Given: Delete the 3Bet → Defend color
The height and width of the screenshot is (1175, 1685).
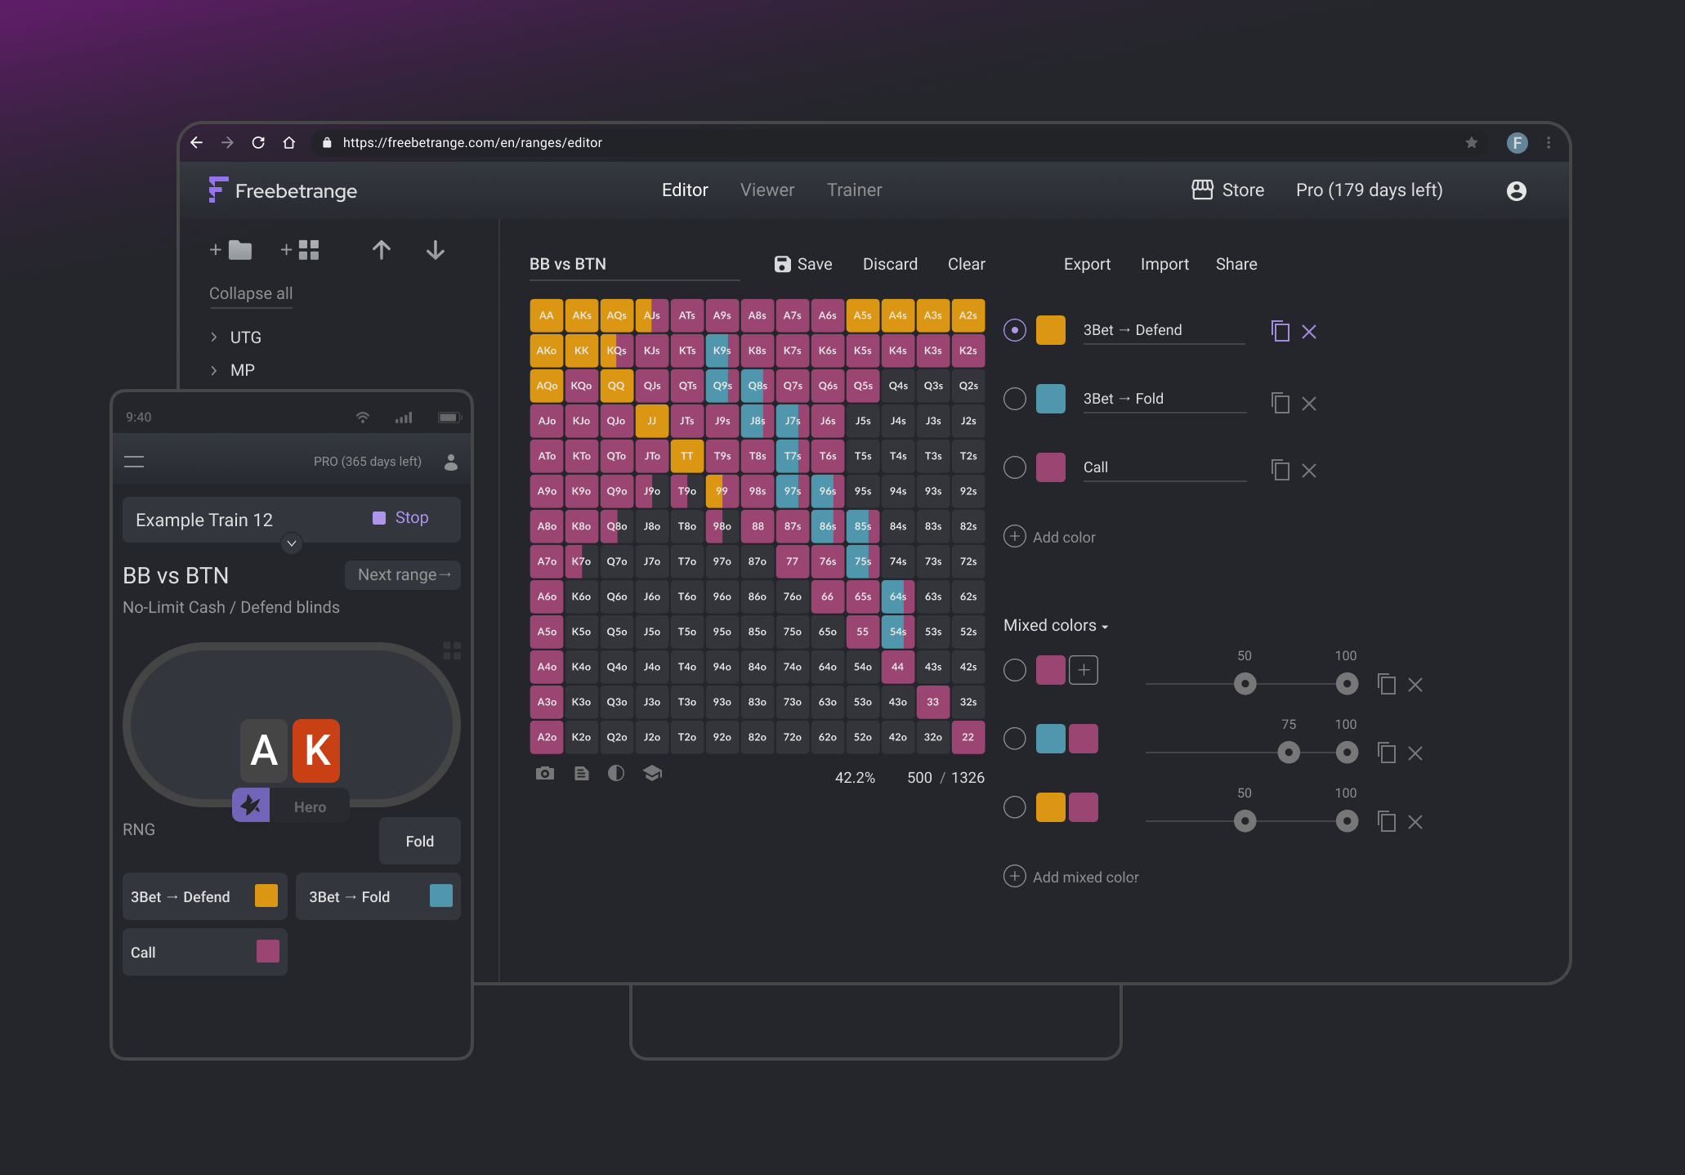Looking at the screenshot, I should (x=1309, y=331).
